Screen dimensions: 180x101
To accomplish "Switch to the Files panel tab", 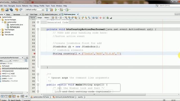I will tap(8, 15).
